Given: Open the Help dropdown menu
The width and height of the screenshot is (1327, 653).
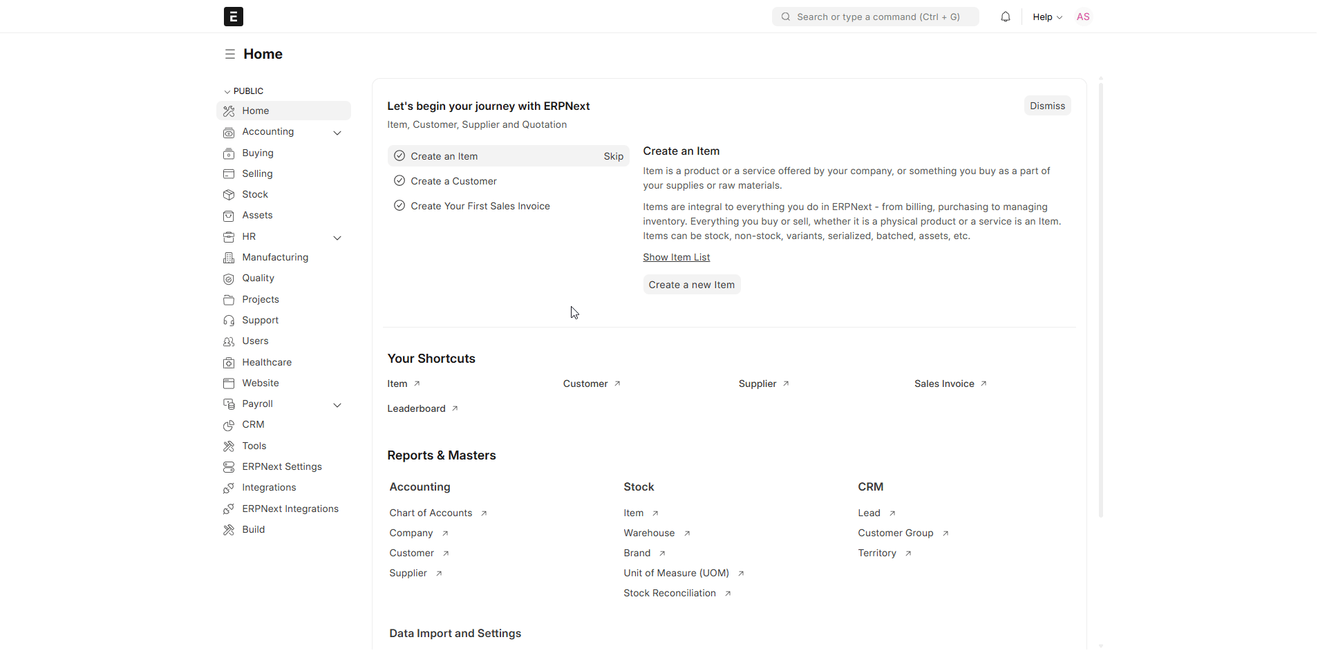Looking at the screenshot, I should [x=1047, y=17].
